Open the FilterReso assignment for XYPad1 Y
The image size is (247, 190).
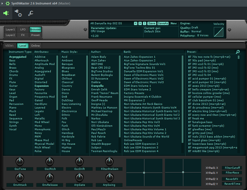click(232, 173)
